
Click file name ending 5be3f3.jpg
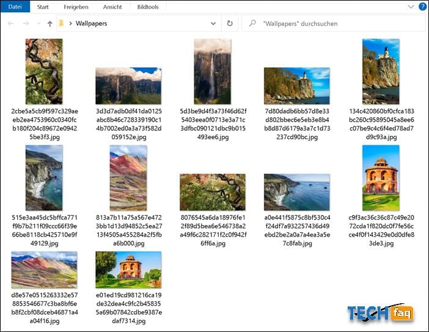coord(45,124)
